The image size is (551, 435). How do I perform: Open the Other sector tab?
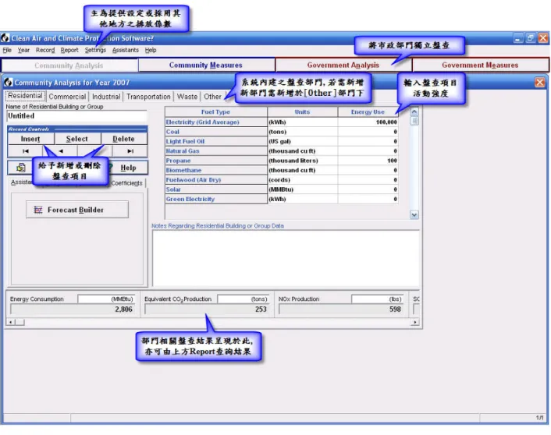click(212, 97)
